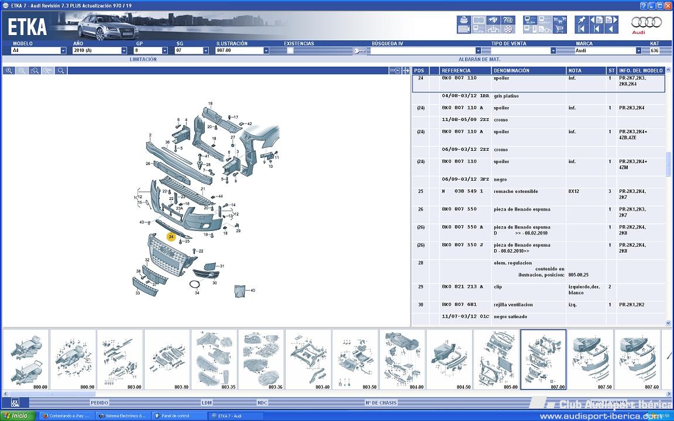Zoom in on the parts illustration
Viewport: 674px width, 421px height.
click(9, 70)
